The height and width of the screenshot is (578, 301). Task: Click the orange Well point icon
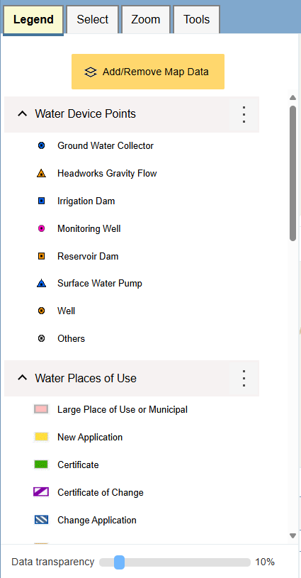pyautogui.click(x=41, y=311)
